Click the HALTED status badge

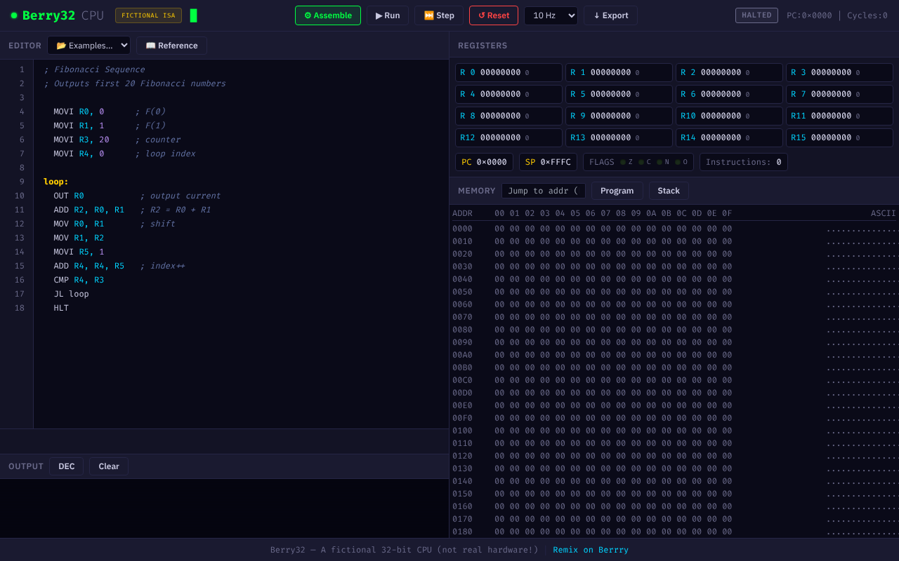pos(756,15)
